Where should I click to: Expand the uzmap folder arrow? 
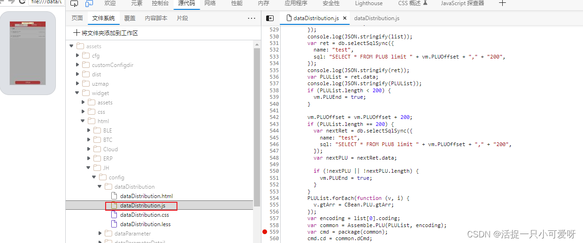point(77,83)
